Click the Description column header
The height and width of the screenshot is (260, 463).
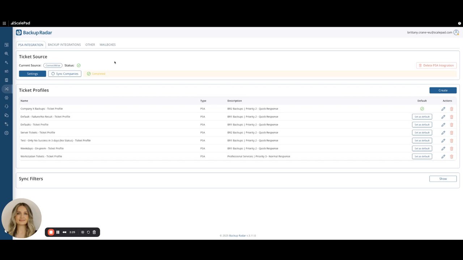(x=234, y=101)
